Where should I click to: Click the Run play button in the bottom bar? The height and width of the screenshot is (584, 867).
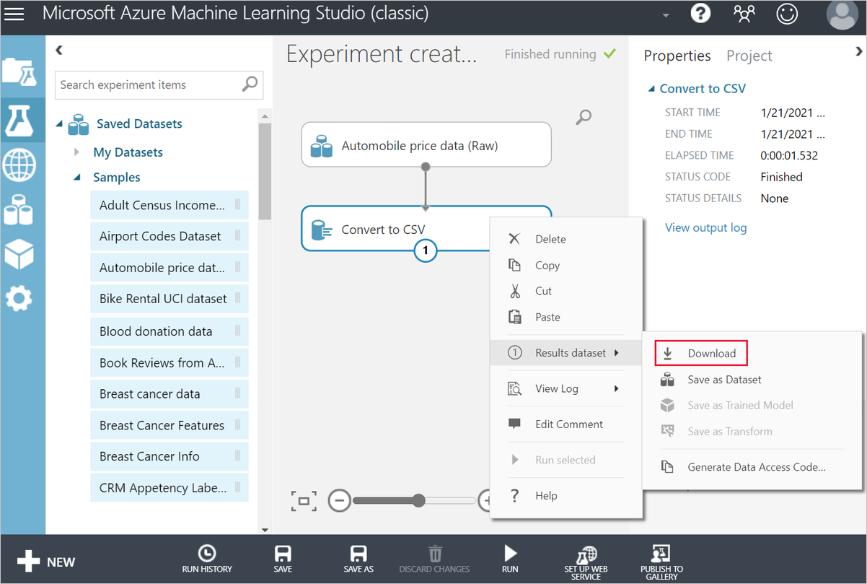510,559
